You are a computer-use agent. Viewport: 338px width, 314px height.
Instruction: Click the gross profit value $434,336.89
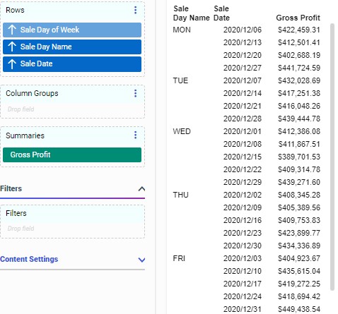pyautogui.click(x=299, y=246)
